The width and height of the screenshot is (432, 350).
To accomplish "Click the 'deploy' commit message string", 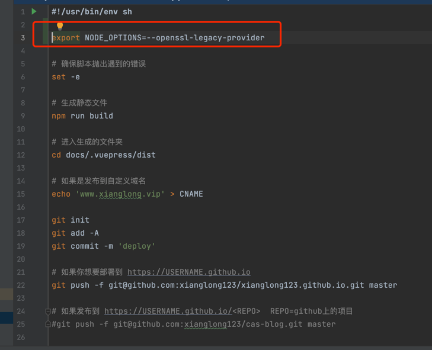I will coord(136,246).
